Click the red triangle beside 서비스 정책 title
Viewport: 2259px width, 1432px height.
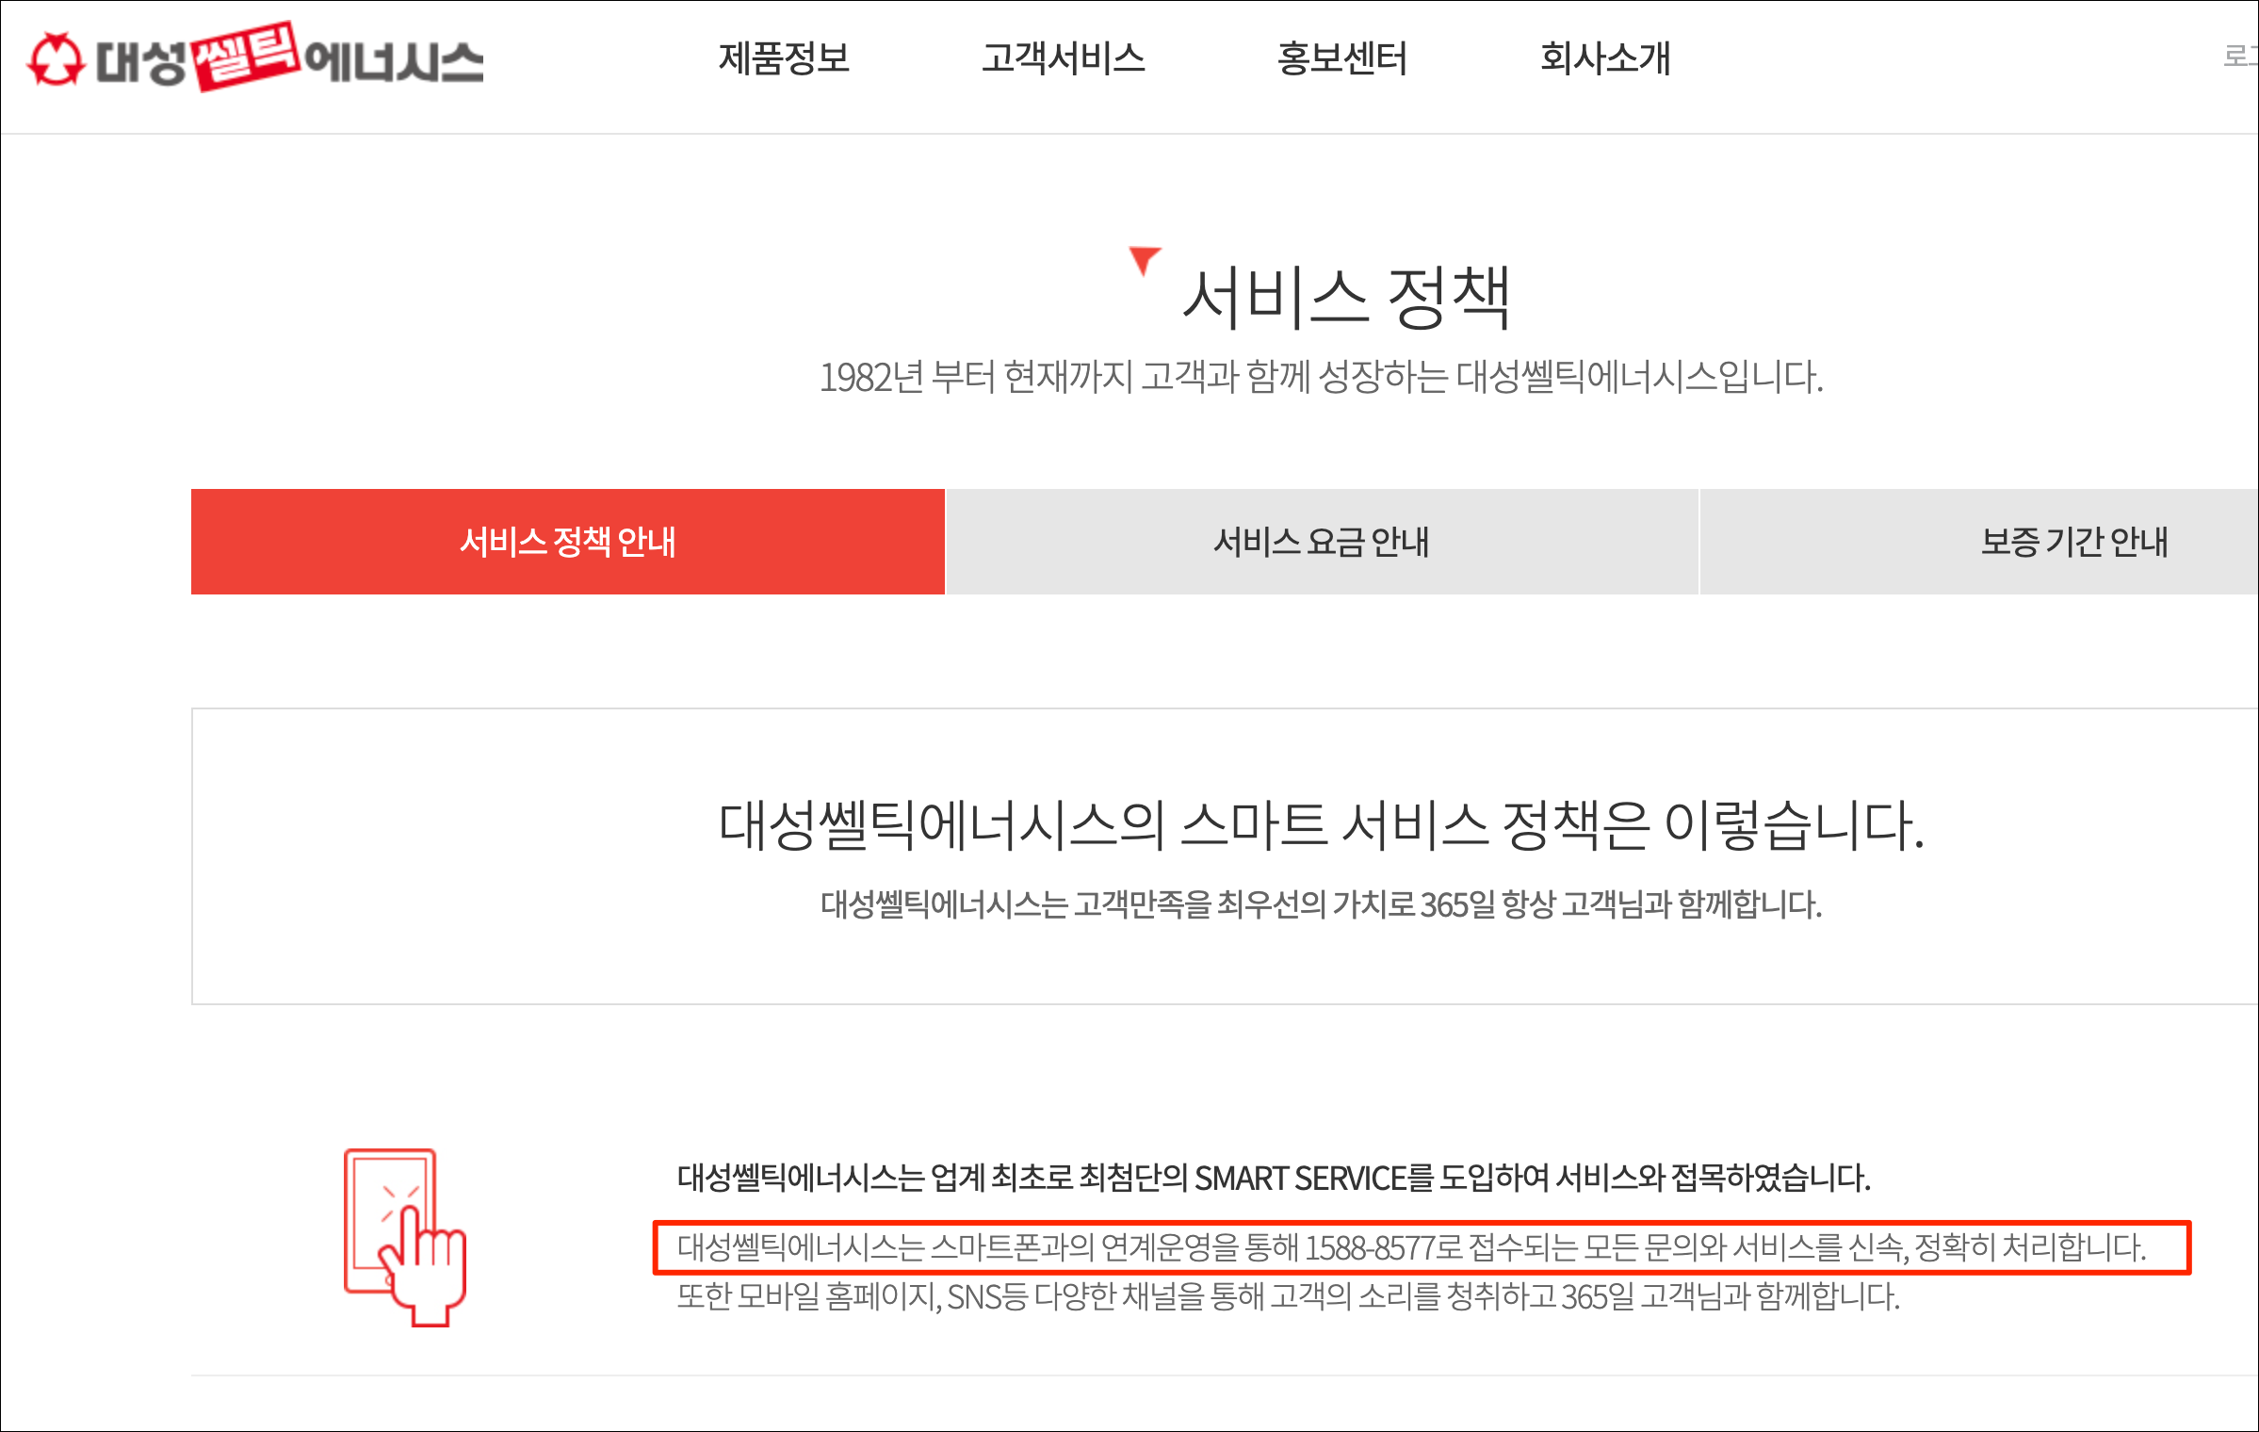(1145, 260)
